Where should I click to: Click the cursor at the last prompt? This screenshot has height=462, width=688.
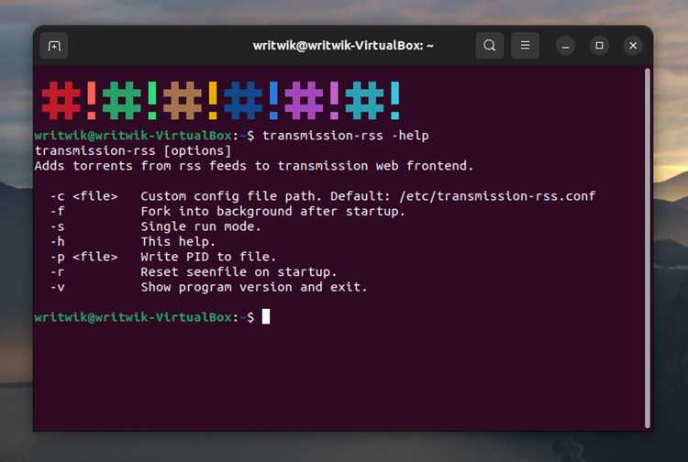[x=266, y=316]
